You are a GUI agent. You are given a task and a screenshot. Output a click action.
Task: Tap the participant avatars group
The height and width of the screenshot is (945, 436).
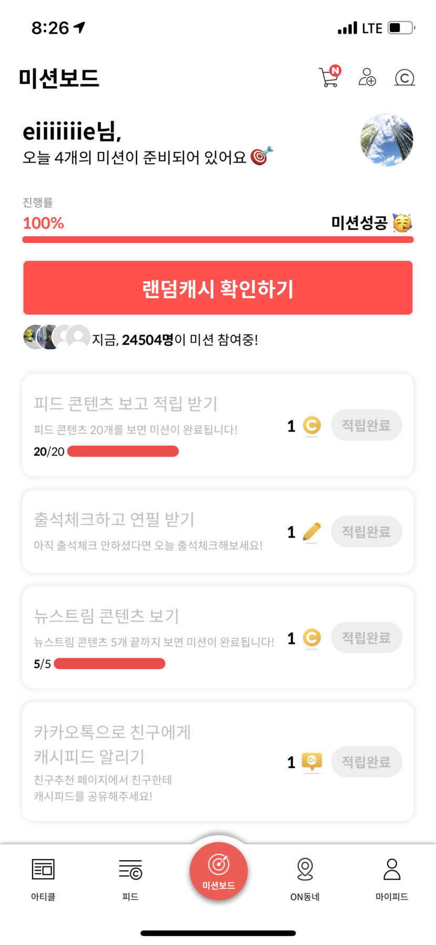click(x=56, y=337)
